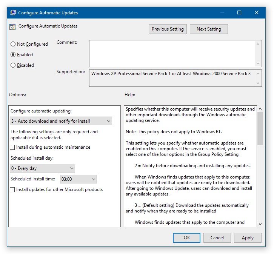
Task: Click the 'Configure automatic updating:' label
Action: (41, 111)
